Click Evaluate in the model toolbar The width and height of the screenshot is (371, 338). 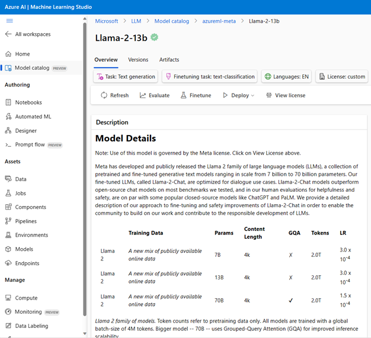click(155, 95)
